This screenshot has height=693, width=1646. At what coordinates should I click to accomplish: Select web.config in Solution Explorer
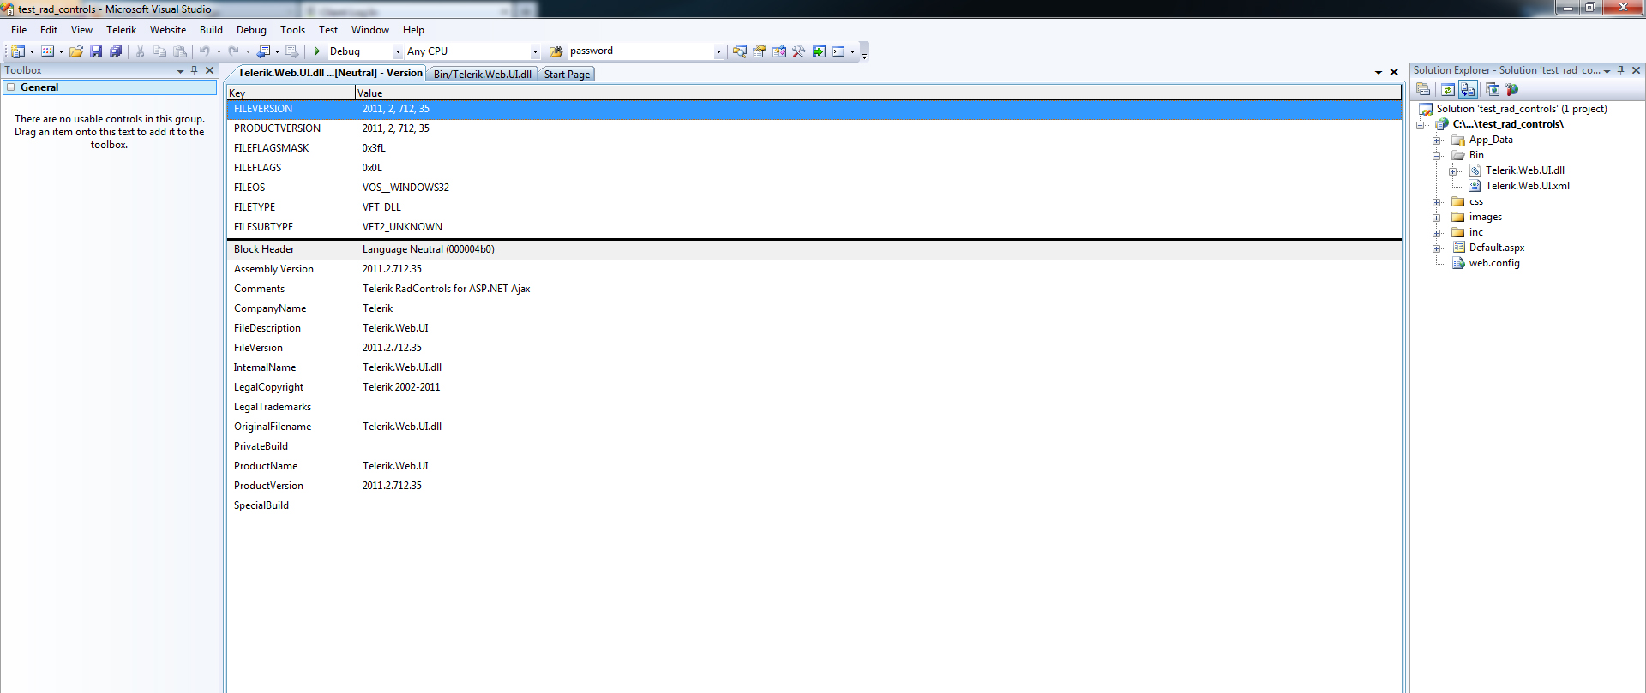click(x=1494, y=264)
